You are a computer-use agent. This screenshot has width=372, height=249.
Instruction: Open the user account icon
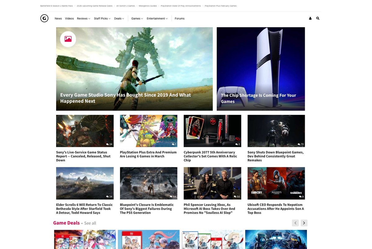310,18
